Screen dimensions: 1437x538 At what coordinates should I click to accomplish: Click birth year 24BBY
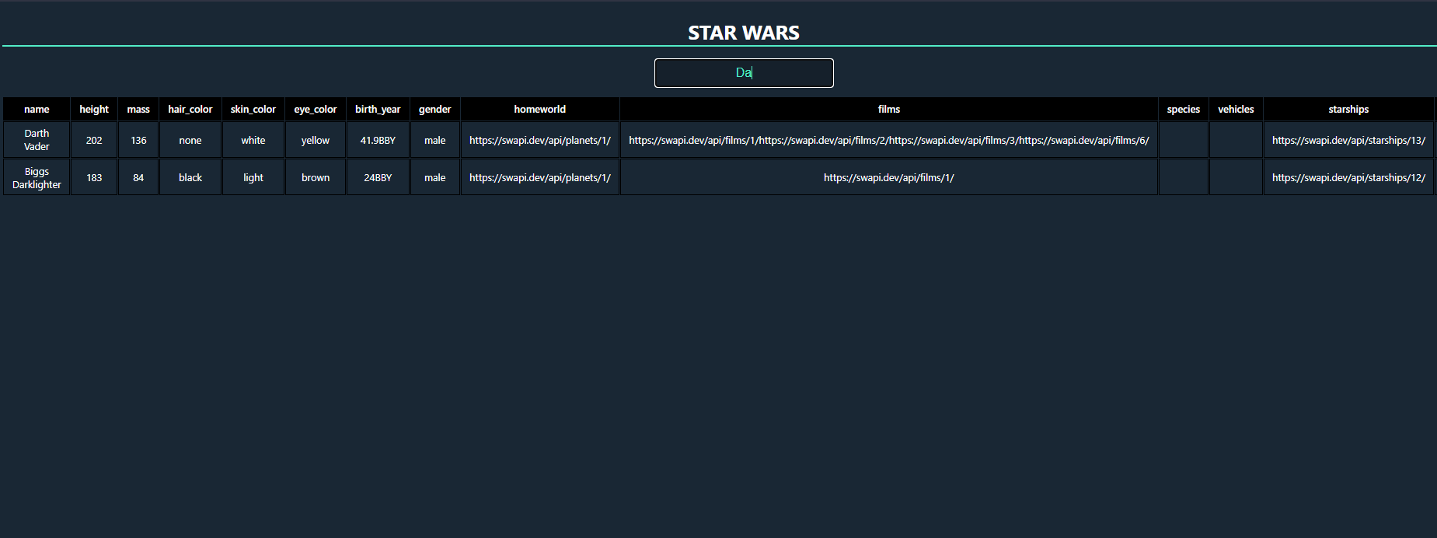coord(378,177)
